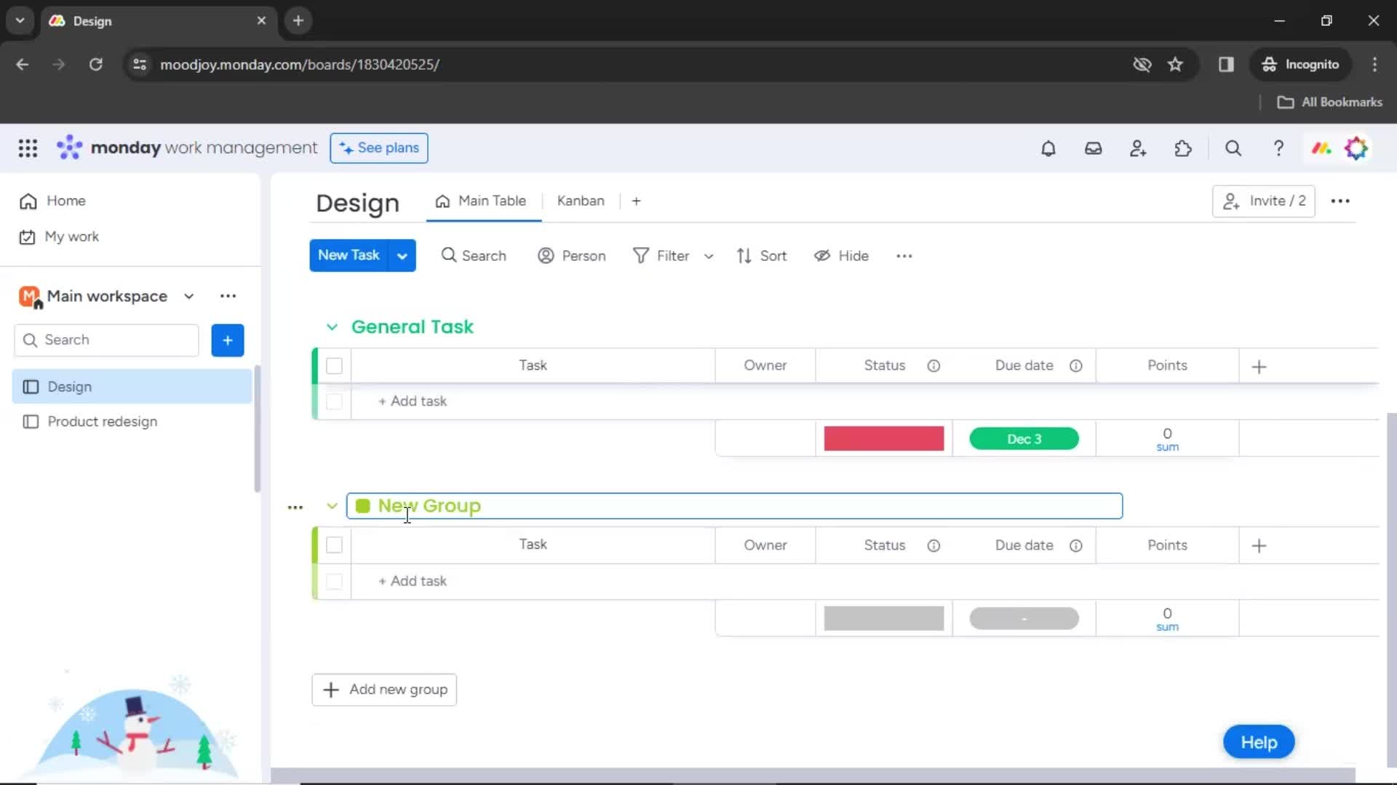Open the Help button
The image size is (1397, 785).
pos(1259,742)
